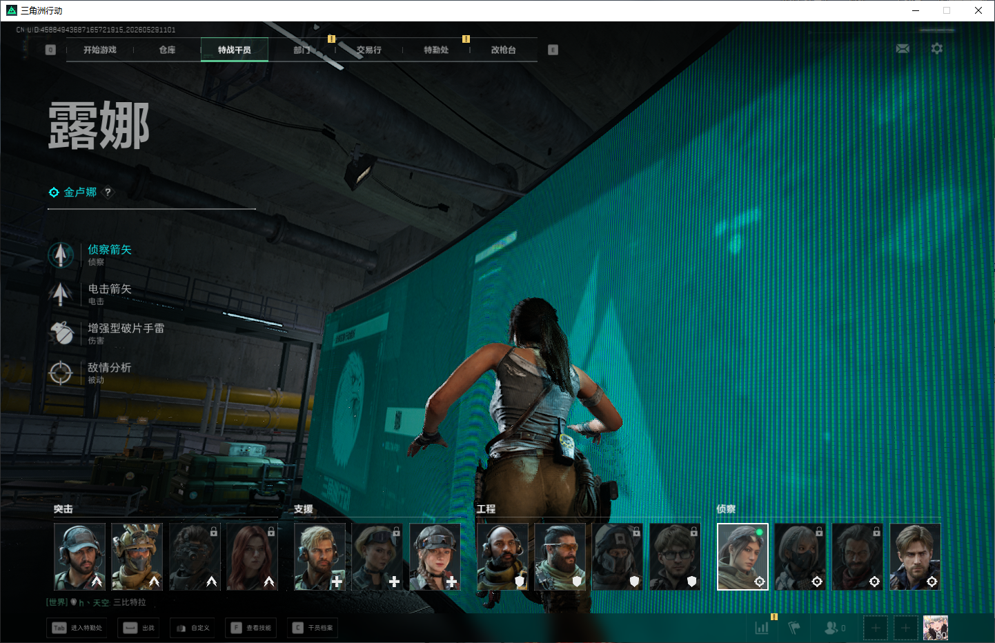
Task: Select the 侦察箭矢 skill icon
Action: pos(61,255)
